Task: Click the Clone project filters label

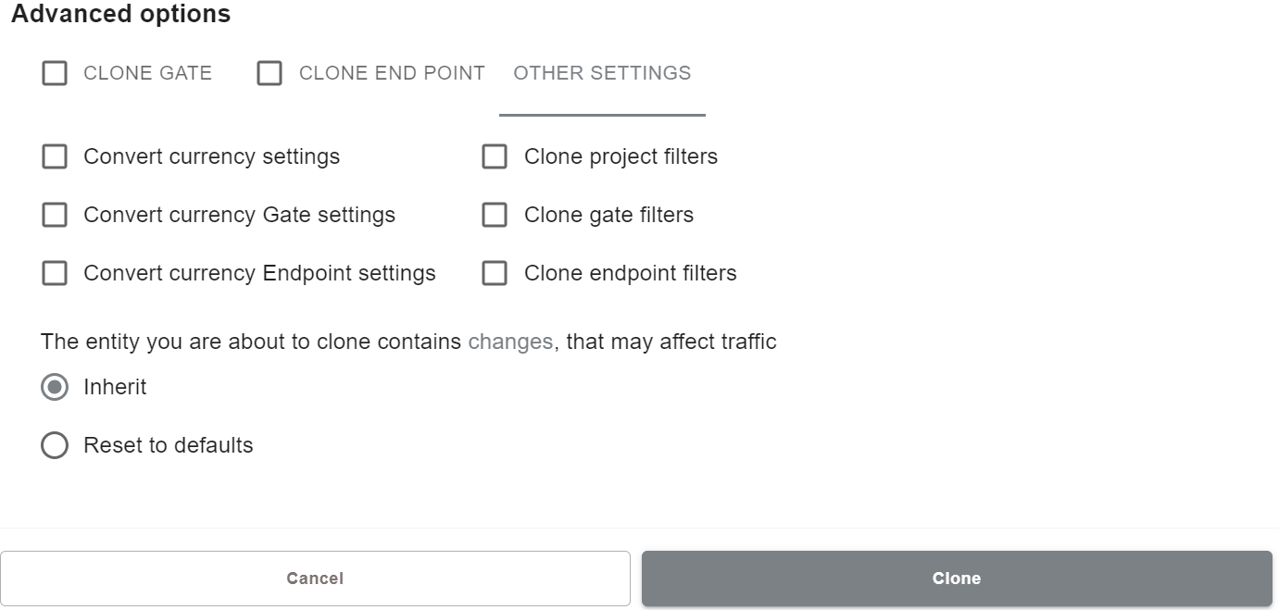Action: [x=621, y=156]
